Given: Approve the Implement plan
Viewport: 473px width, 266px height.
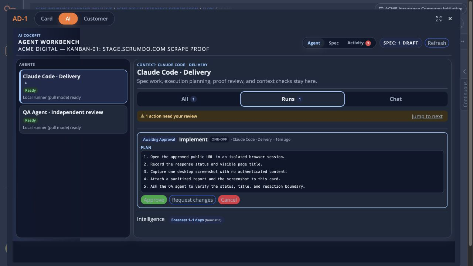Looking at the screenshot, I should 154,200.
